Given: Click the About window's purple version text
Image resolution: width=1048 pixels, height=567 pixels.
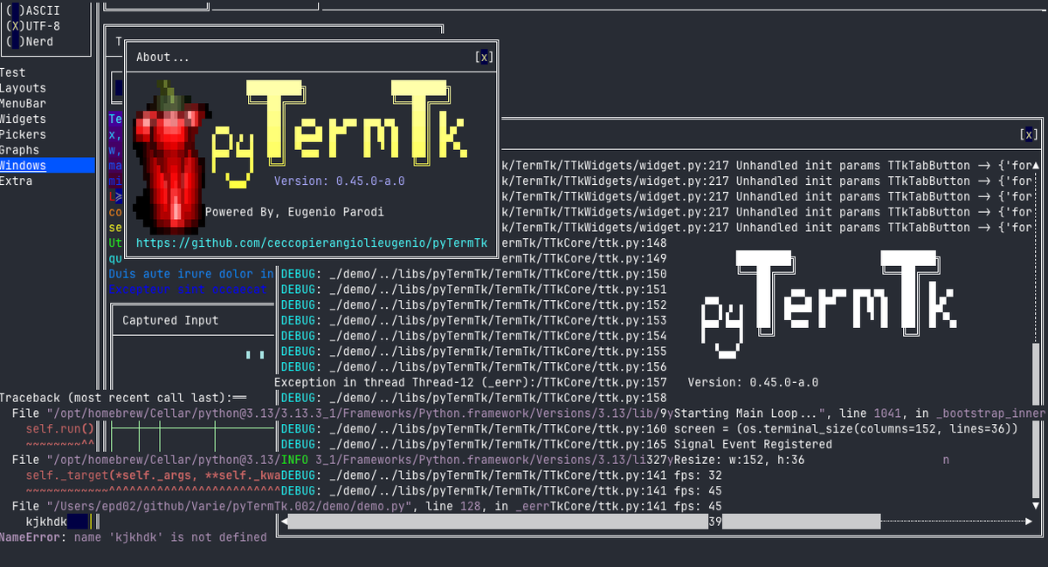Looking at the screenshot, I should (x=339, y=181).
